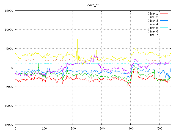This screenshot has width=176, height=132.
Task: Click the x-axis label 100
Action: point(44,128)
